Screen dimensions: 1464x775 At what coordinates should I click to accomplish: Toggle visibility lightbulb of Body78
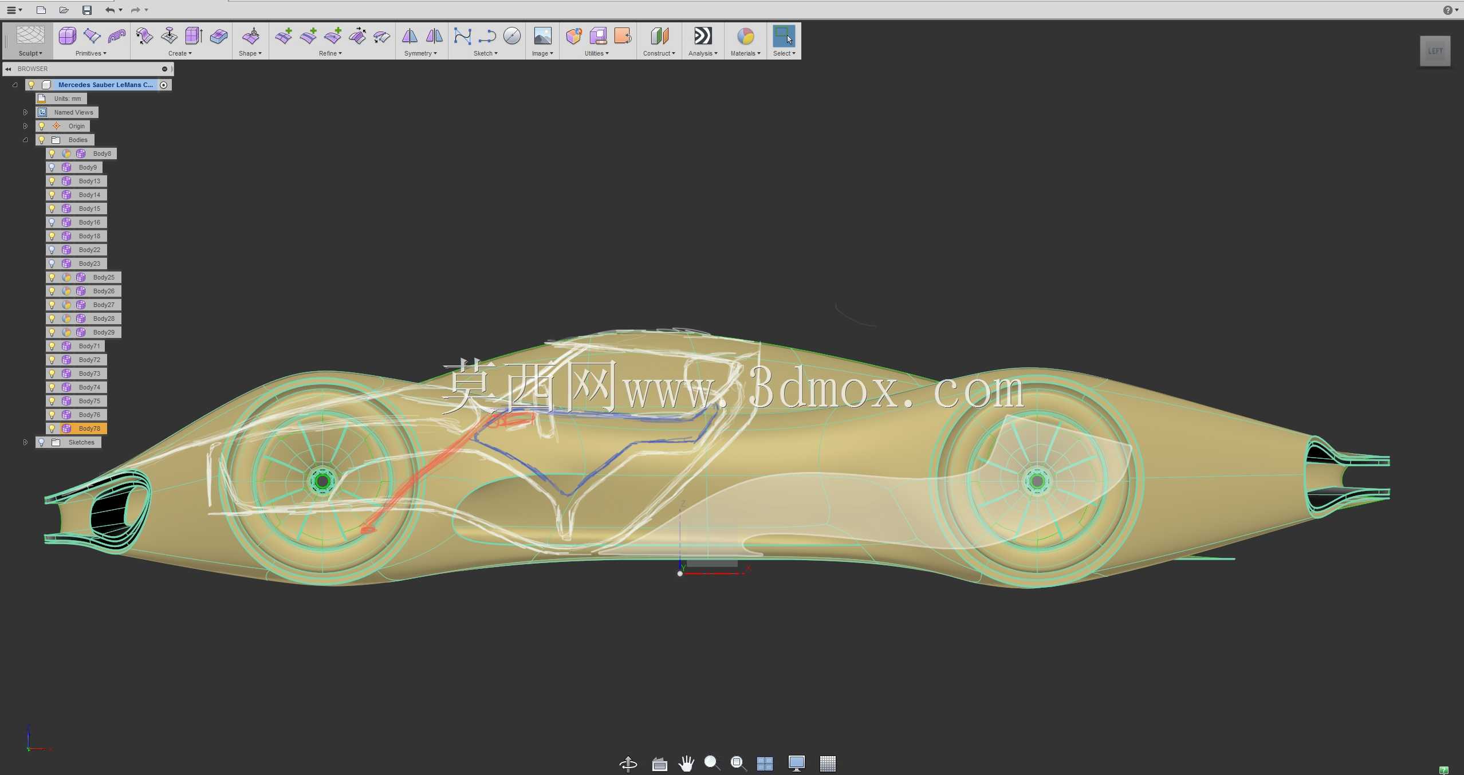click(x=52, y=428)
